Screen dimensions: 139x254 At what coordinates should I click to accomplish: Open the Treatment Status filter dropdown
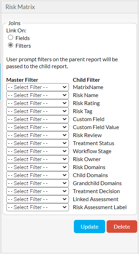click(x=38, y=143)
